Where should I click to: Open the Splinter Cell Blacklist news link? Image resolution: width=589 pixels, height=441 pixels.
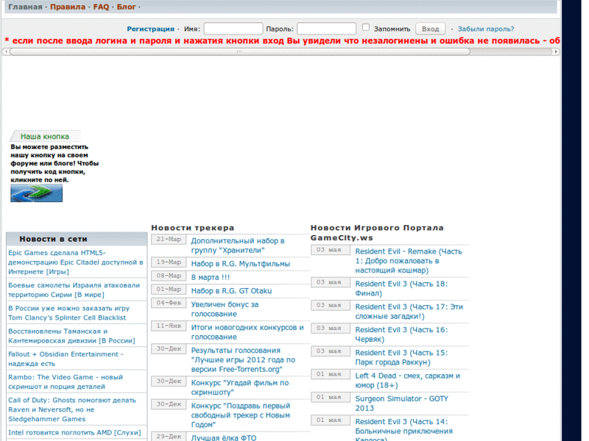68,313
